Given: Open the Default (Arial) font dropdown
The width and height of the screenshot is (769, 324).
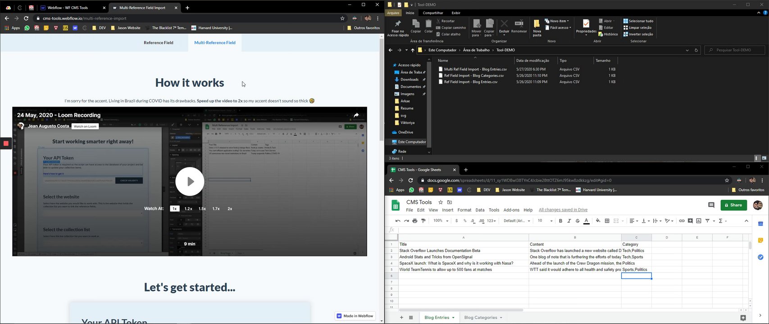Looking at the screenshot, I should 516,221.
